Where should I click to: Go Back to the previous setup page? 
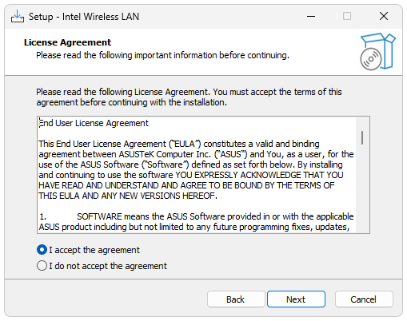[x=236, y=299]
